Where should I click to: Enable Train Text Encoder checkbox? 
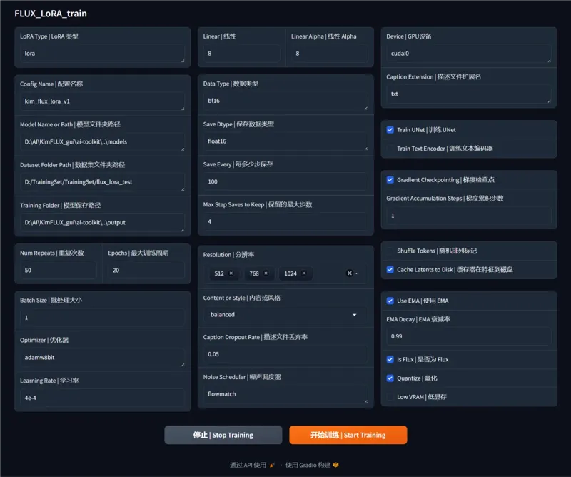point(390,149)
